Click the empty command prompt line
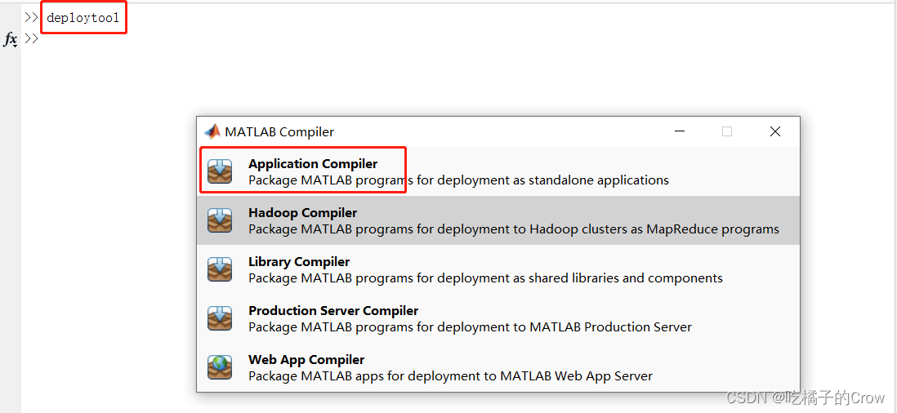Screen dimensions: 897x413 pos(32,39)
